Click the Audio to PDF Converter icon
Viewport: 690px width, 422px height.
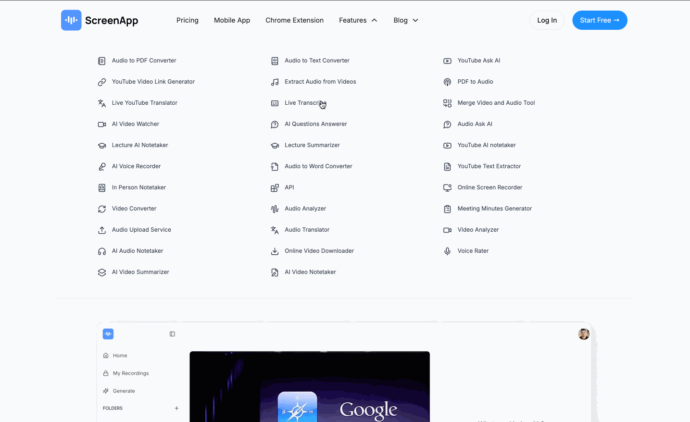coord(101,61)
